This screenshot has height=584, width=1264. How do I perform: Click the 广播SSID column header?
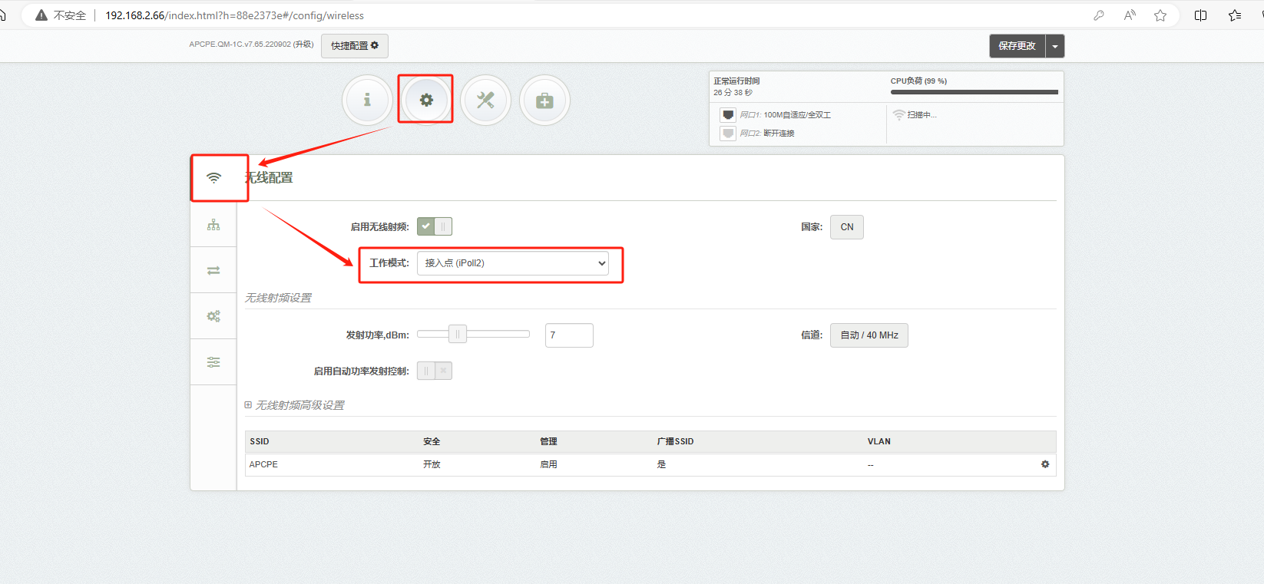[x=675, y=441]
